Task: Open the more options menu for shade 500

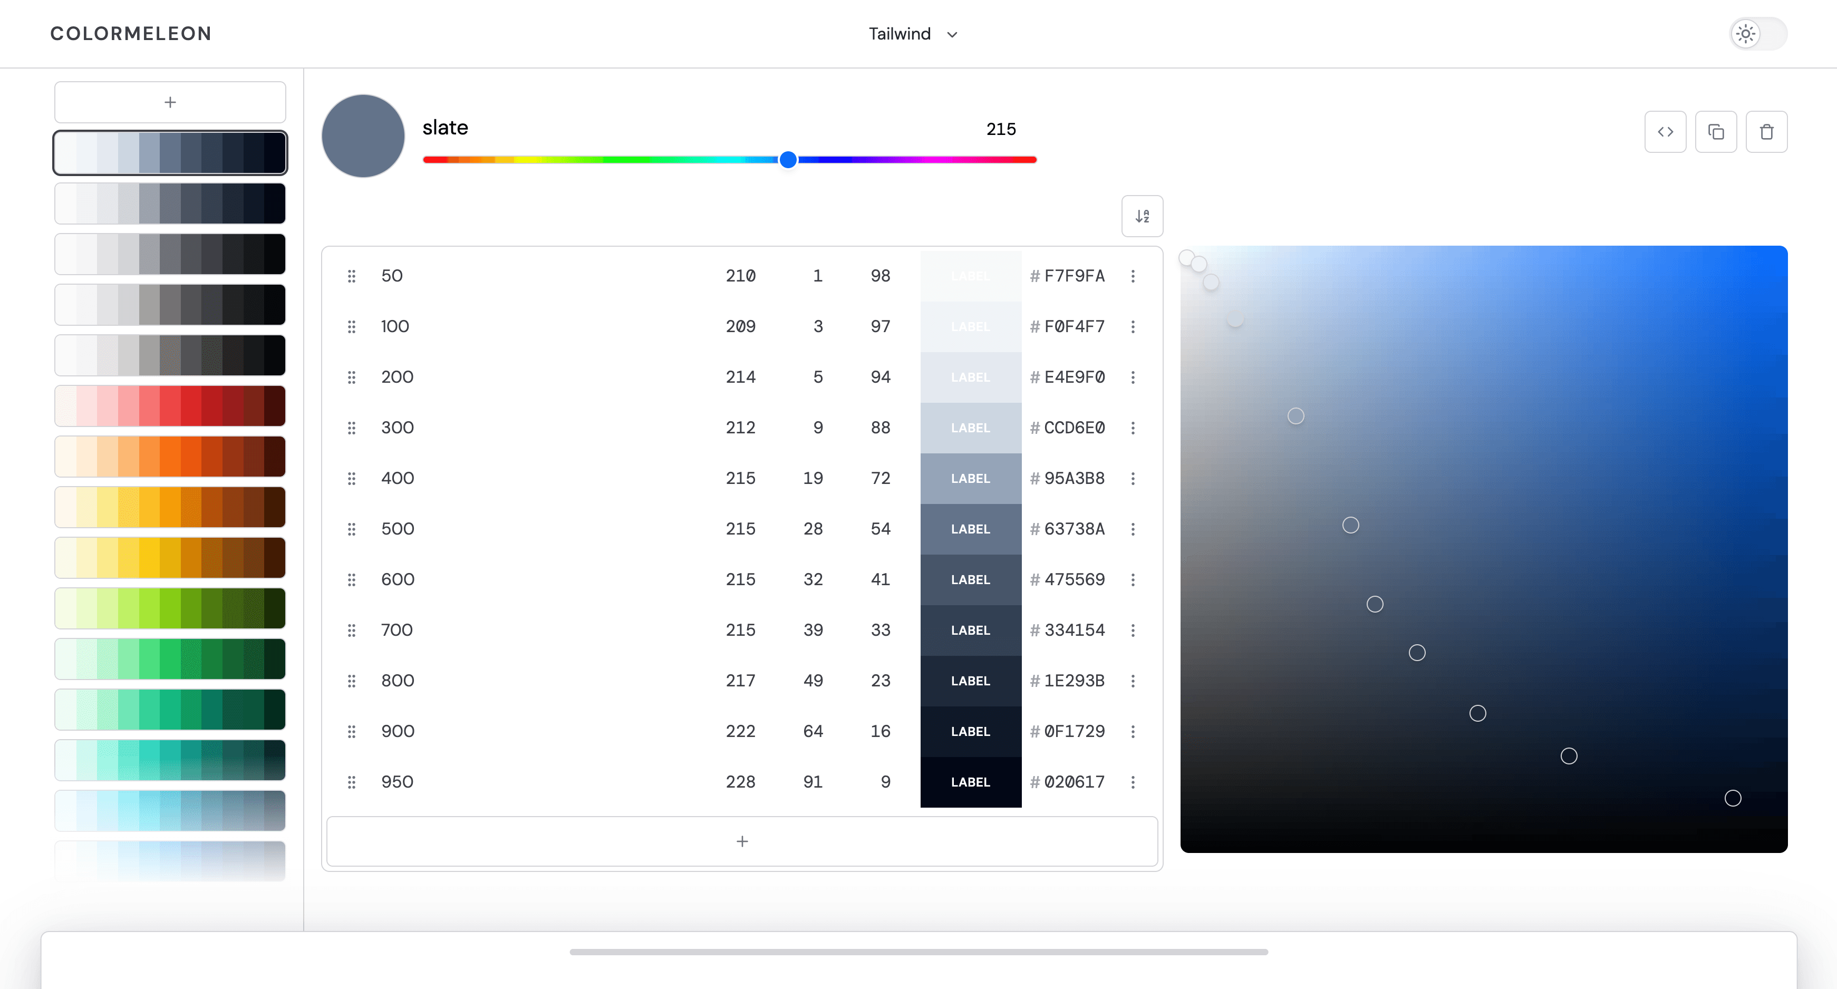Action: click(x=1133, y=529)
